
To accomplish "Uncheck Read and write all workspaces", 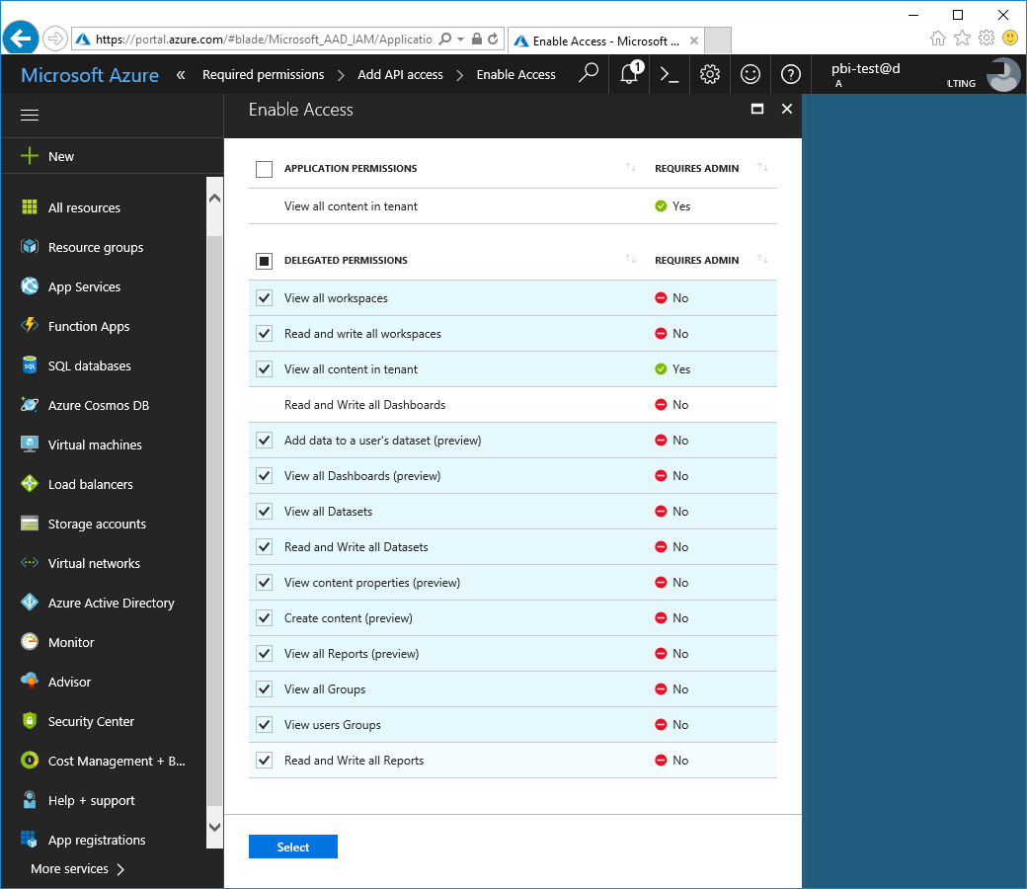I will coord(264,334).
